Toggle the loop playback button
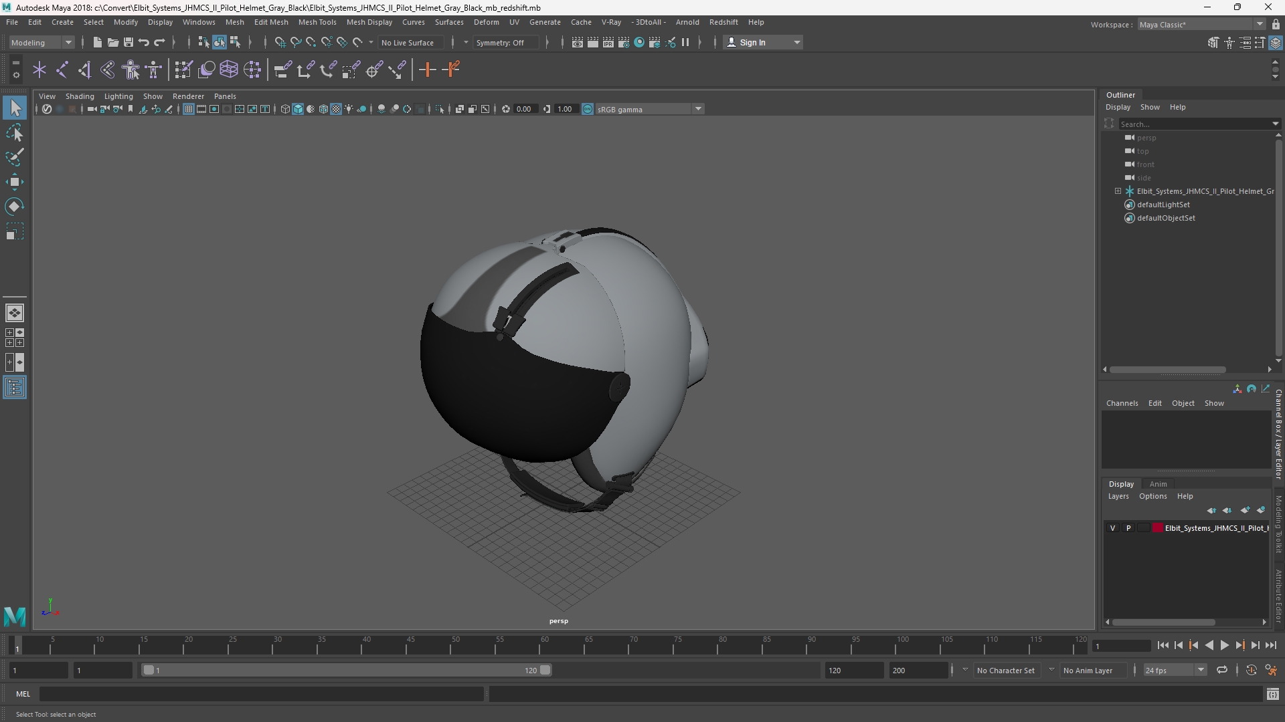Viewport: 1285px width, 722px height. pyautogui.click(x=1221, y=670)
